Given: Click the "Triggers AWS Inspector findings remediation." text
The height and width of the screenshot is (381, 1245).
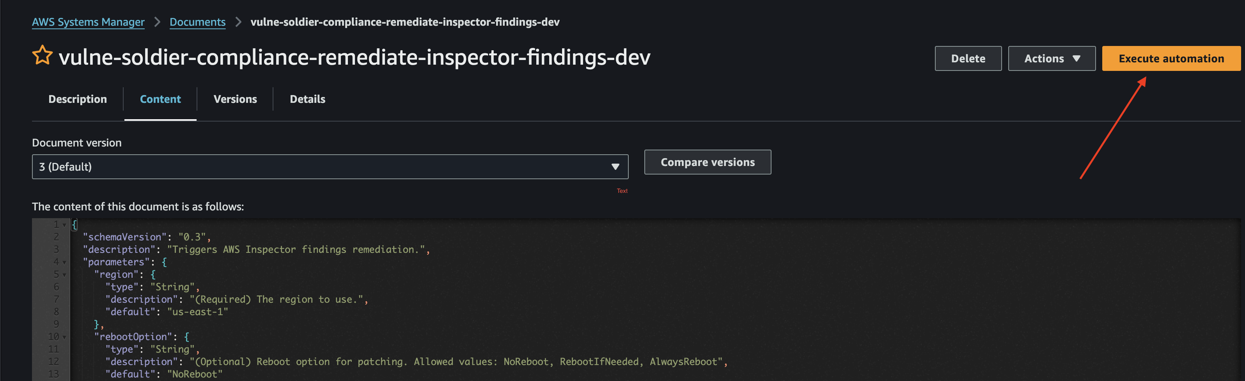Looking at the screenshot, I should [x=296, y=249].
